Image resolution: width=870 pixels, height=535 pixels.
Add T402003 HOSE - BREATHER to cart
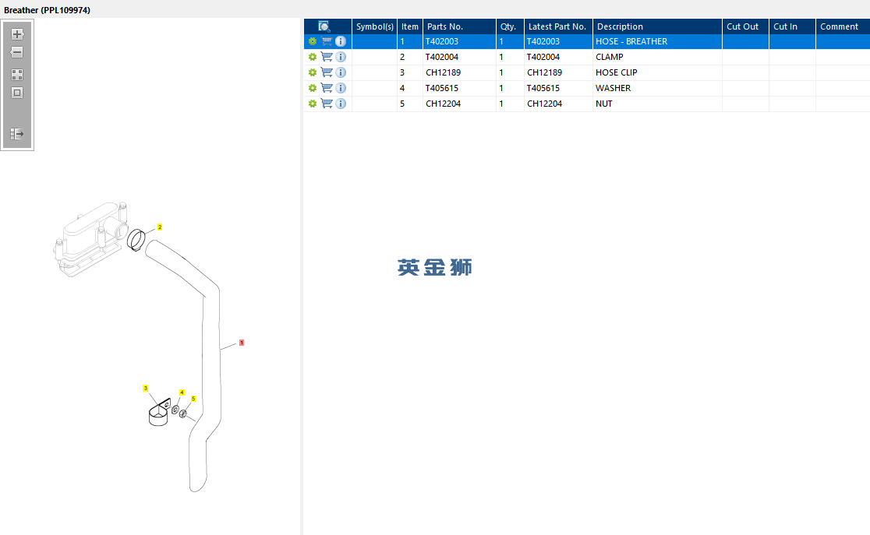tap(327, 41)
